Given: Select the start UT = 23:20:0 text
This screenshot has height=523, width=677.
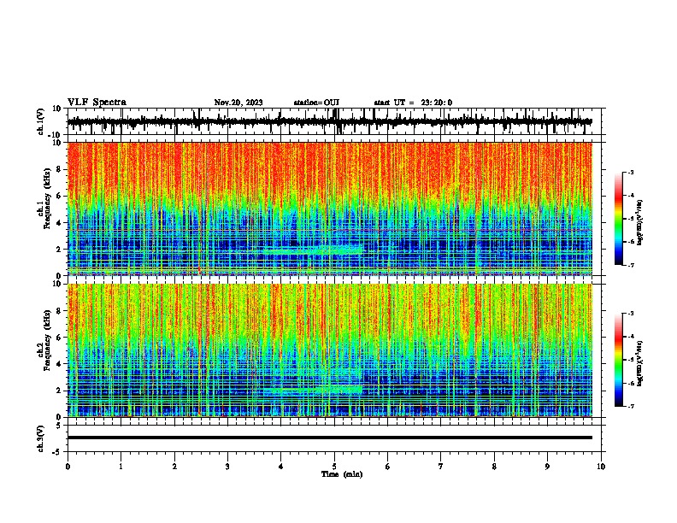Looking at the screenshot, I should tap(413, 103).
